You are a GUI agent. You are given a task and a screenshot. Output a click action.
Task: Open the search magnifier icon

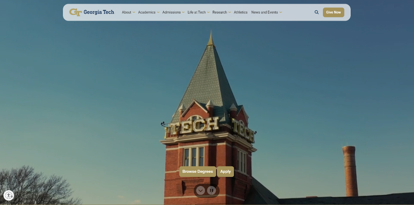coord(317,12)
